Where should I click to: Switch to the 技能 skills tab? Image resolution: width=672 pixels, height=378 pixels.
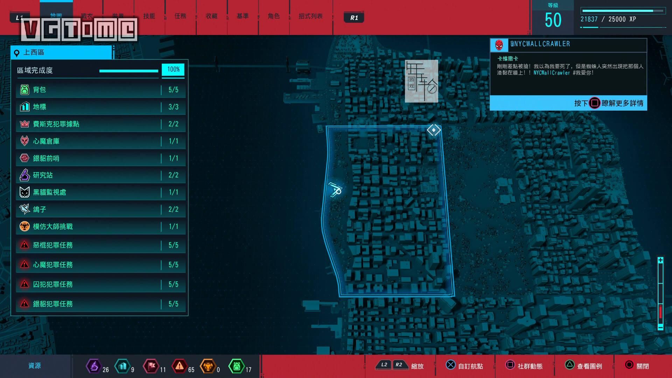pyautogui.click(x=149, y=16)
